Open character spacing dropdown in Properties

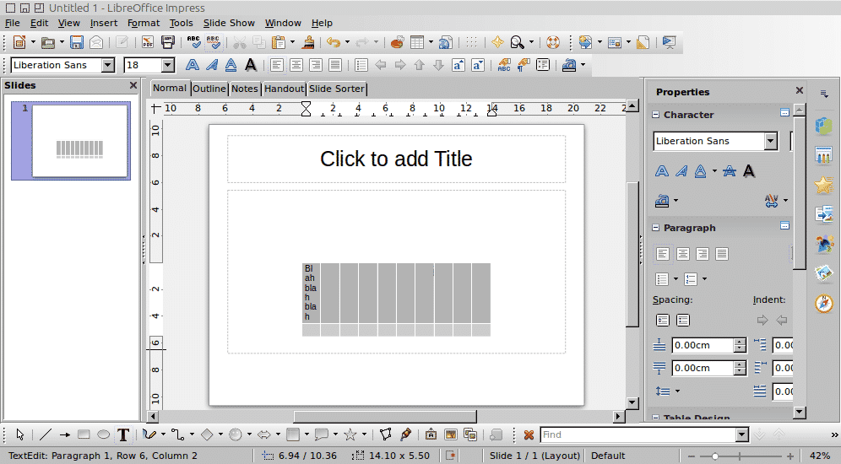785,201
